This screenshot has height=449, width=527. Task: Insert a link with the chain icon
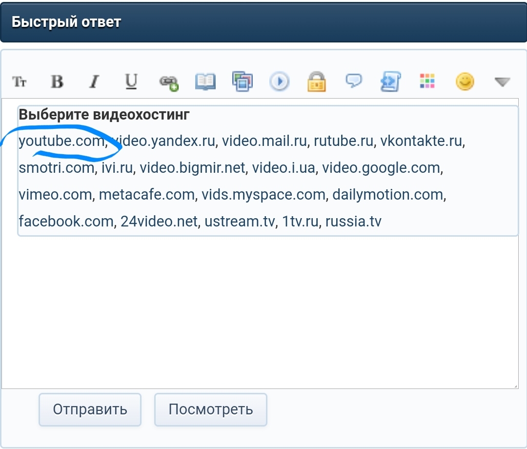169,82
